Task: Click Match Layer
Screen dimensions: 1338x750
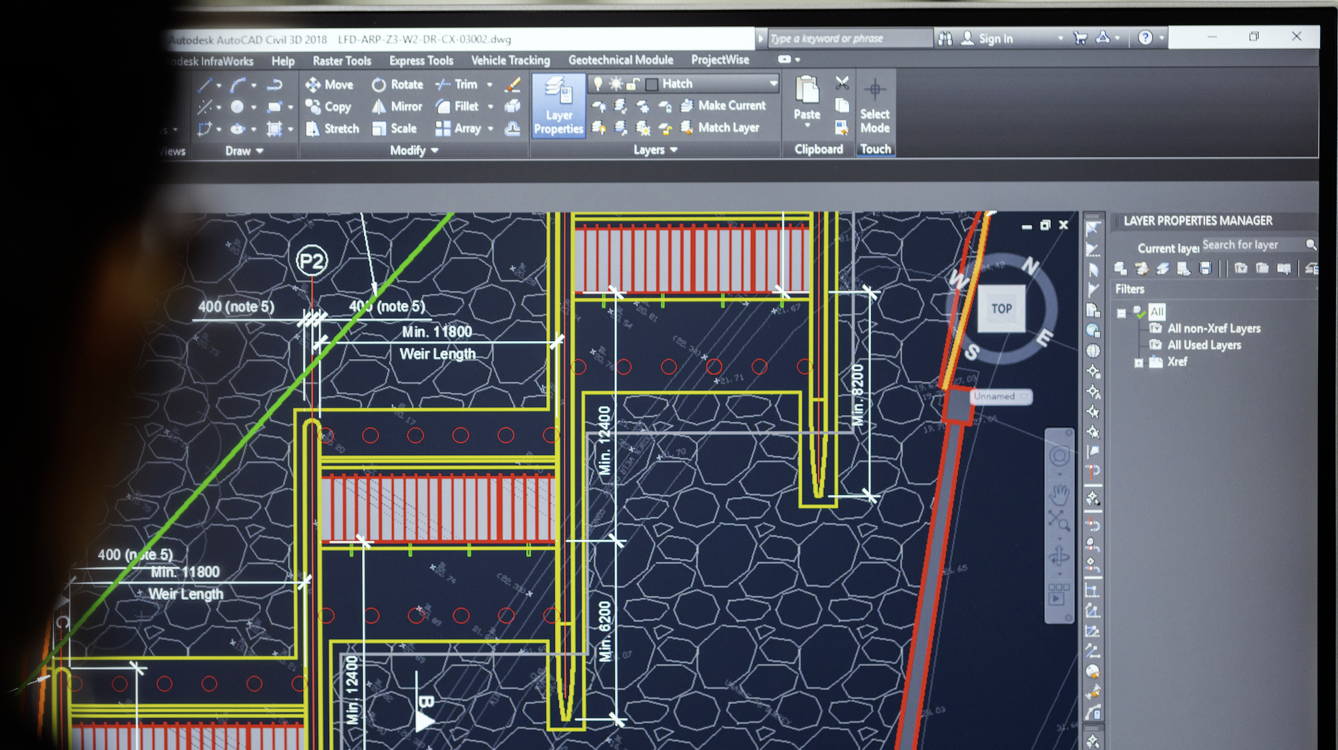Action: coord(720,127)
